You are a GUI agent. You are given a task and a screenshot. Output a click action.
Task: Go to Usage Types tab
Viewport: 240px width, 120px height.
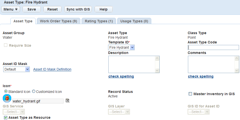[x=134, y=21]
